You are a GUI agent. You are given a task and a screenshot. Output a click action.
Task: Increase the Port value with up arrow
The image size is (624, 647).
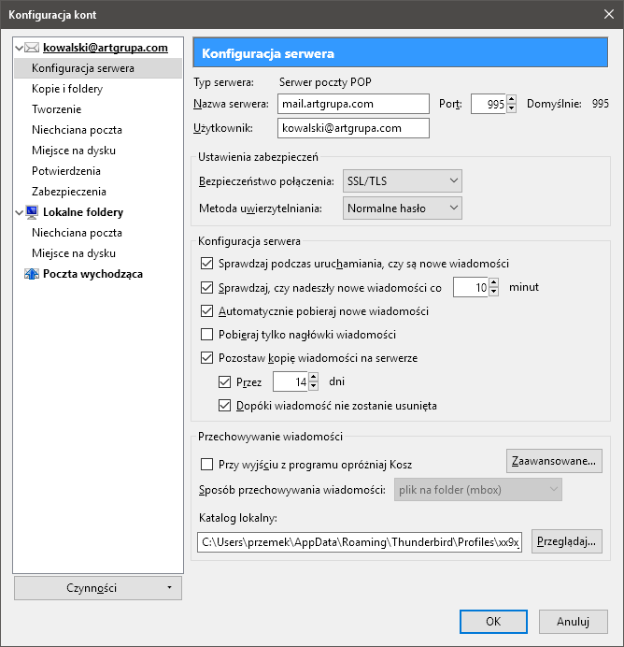[512, 99]
